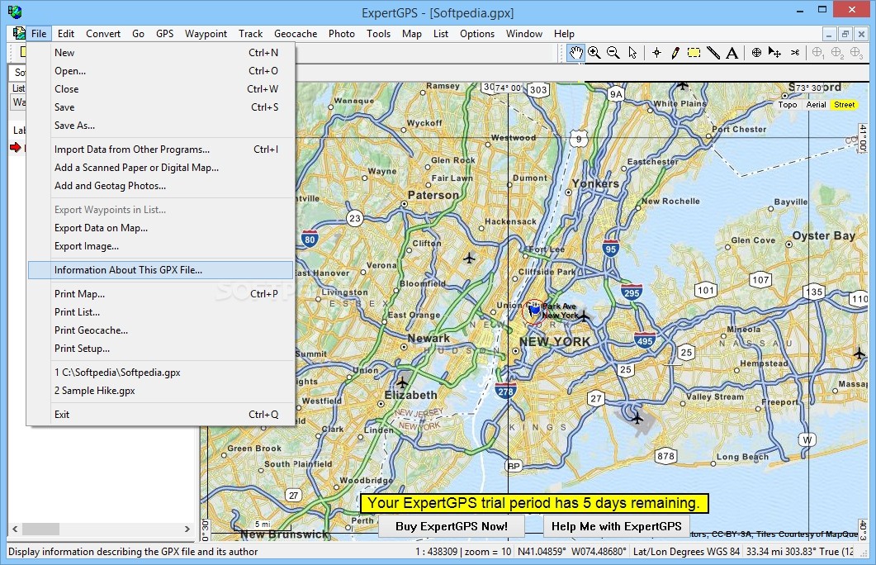Select the letter A Note text tool

point(732,53)
